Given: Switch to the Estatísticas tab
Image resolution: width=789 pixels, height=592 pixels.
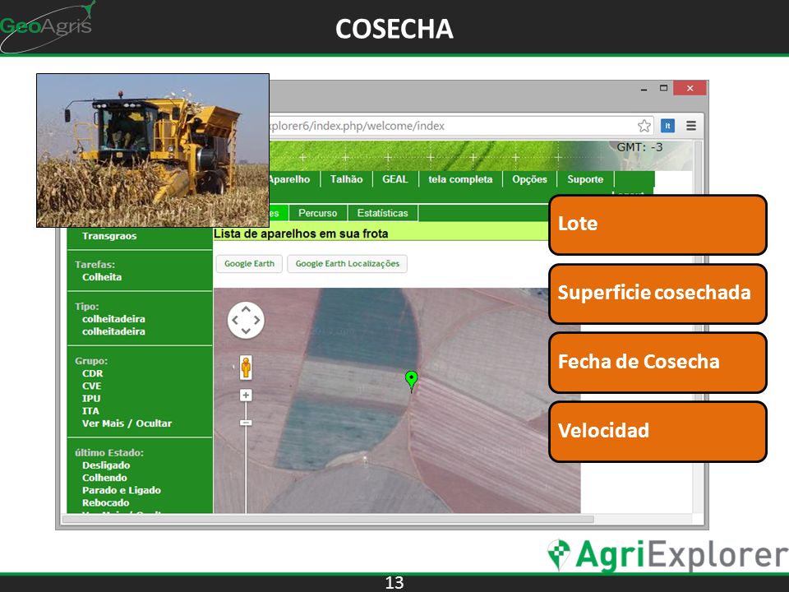Looking at the screenshot, I should pos(382,213).
